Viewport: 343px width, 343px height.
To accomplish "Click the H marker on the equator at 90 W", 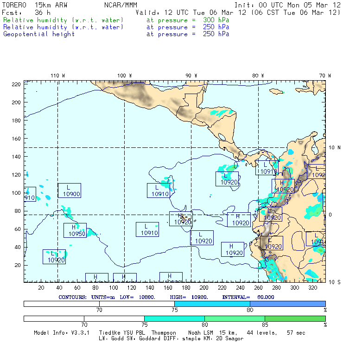I will (181, 219).
